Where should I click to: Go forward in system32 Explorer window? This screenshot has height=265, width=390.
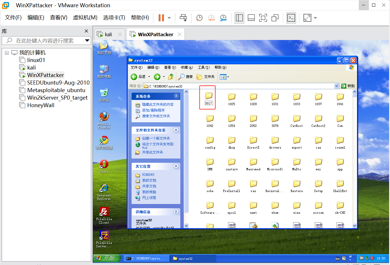click(x=157, y=77)
